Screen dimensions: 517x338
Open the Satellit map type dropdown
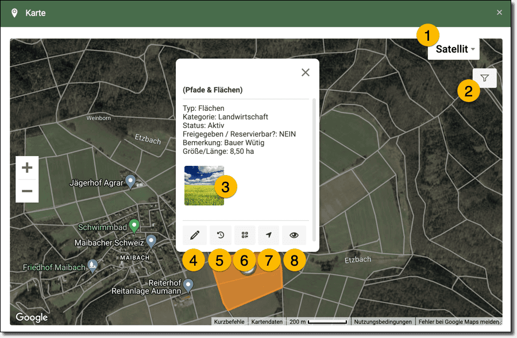point(453,49)
